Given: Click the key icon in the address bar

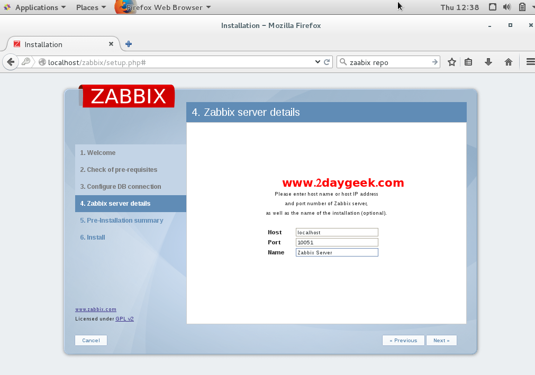Looking at the screenshot, I should [26, 62].
